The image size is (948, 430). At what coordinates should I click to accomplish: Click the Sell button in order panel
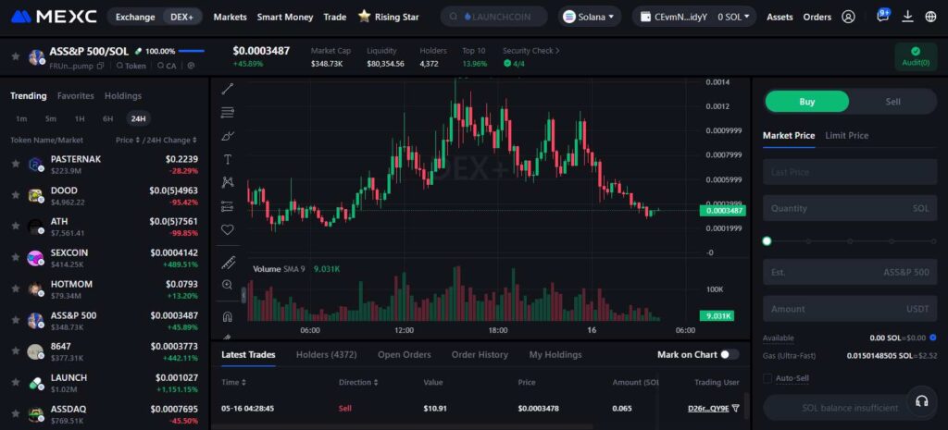[892, 102]
